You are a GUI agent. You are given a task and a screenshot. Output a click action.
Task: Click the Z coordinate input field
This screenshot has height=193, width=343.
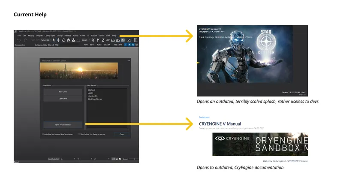coord(102,159)
